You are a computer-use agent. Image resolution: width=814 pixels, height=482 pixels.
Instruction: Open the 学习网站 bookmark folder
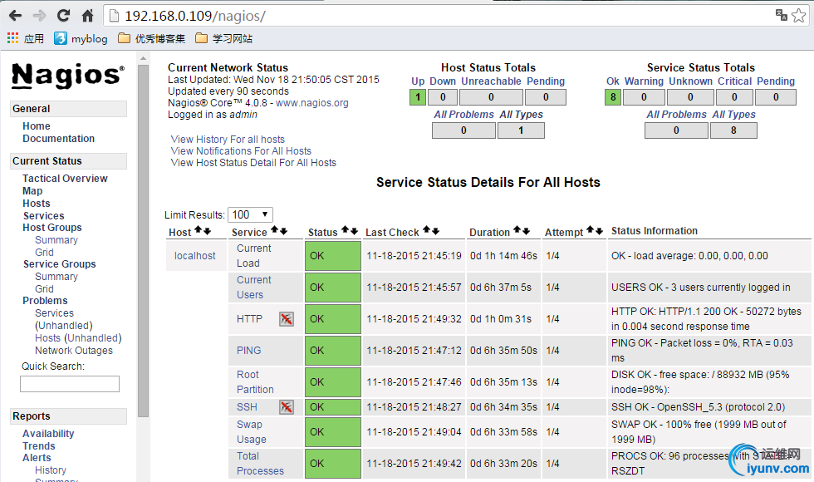223,38
